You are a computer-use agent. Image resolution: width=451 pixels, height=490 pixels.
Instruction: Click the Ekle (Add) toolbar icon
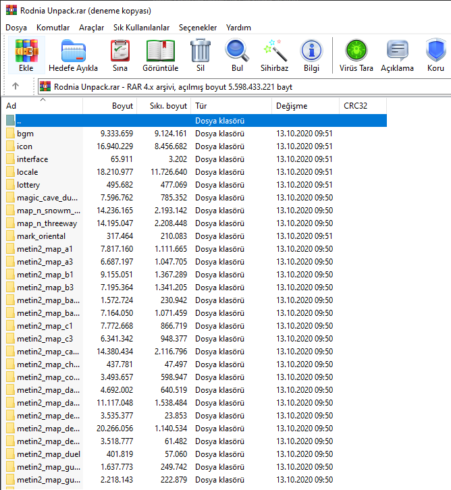pyautogui.click(x=26, y=51)
